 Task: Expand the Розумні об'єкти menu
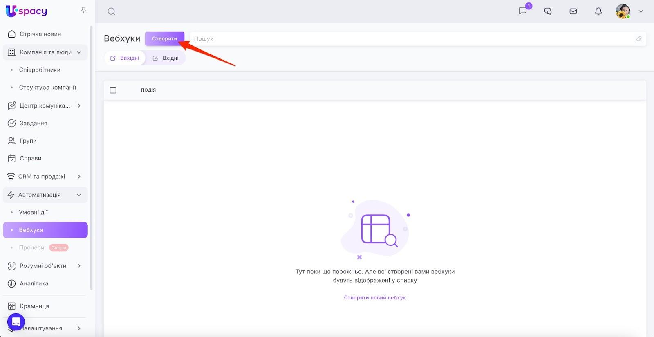(79, 266)
